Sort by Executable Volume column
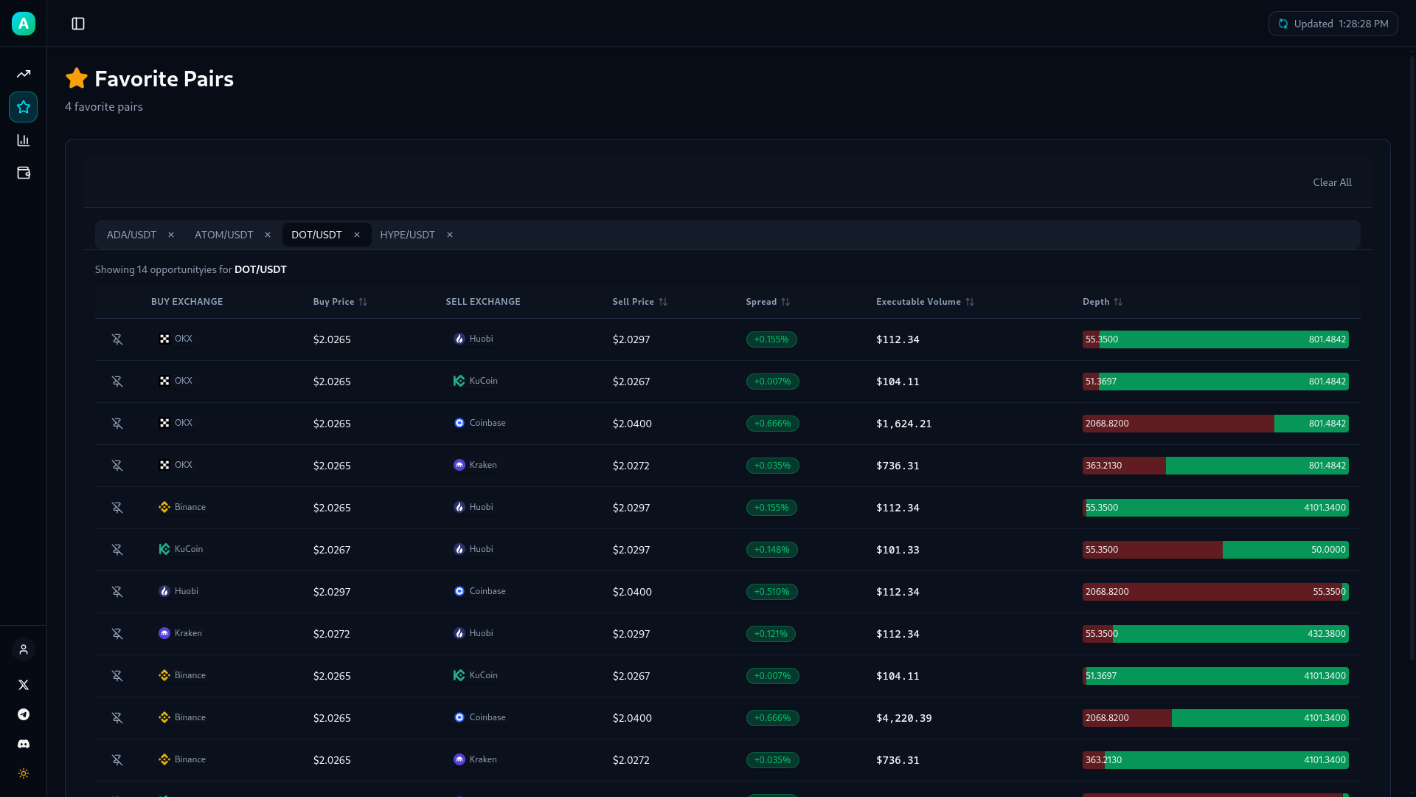 (x=924, y=302)
